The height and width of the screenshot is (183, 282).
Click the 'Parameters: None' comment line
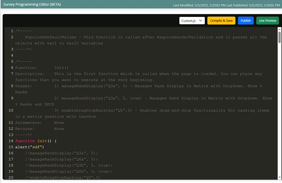point(39,123)
